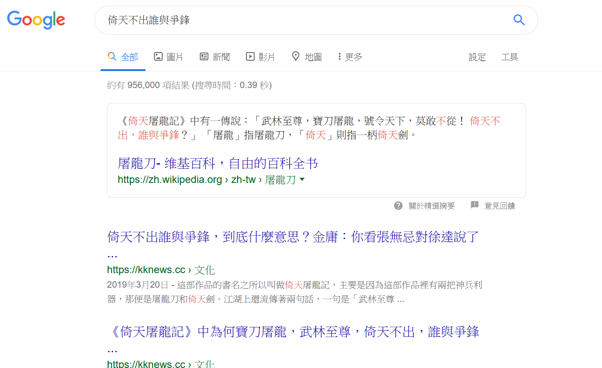602x368 pixels.
Task: Open the 屠龍刀- 维基百科 result link
Action: 218,163
